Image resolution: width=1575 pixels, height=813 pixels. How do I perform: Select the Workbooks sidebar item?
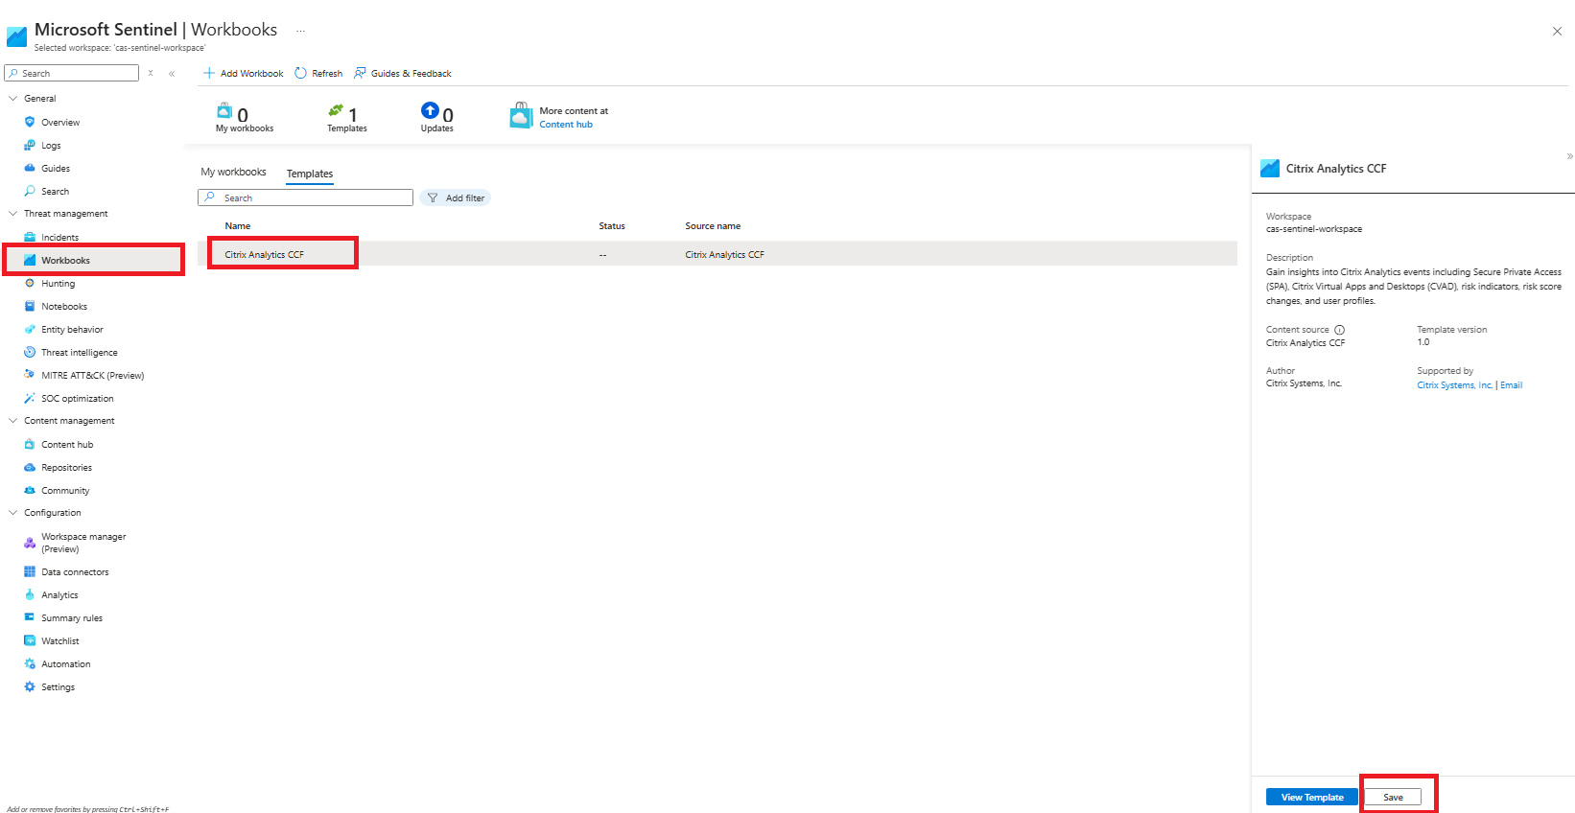93,260
